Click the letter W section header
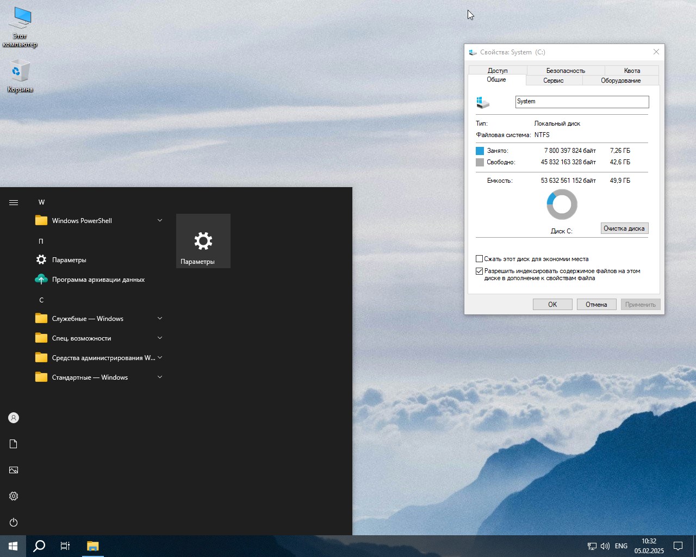The image size is (696, 557). tap(41, 202)
